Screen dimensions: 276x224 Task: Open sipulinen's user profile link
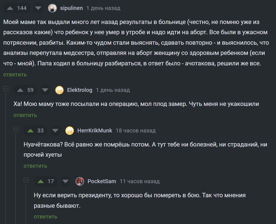[x=71, y=8]
